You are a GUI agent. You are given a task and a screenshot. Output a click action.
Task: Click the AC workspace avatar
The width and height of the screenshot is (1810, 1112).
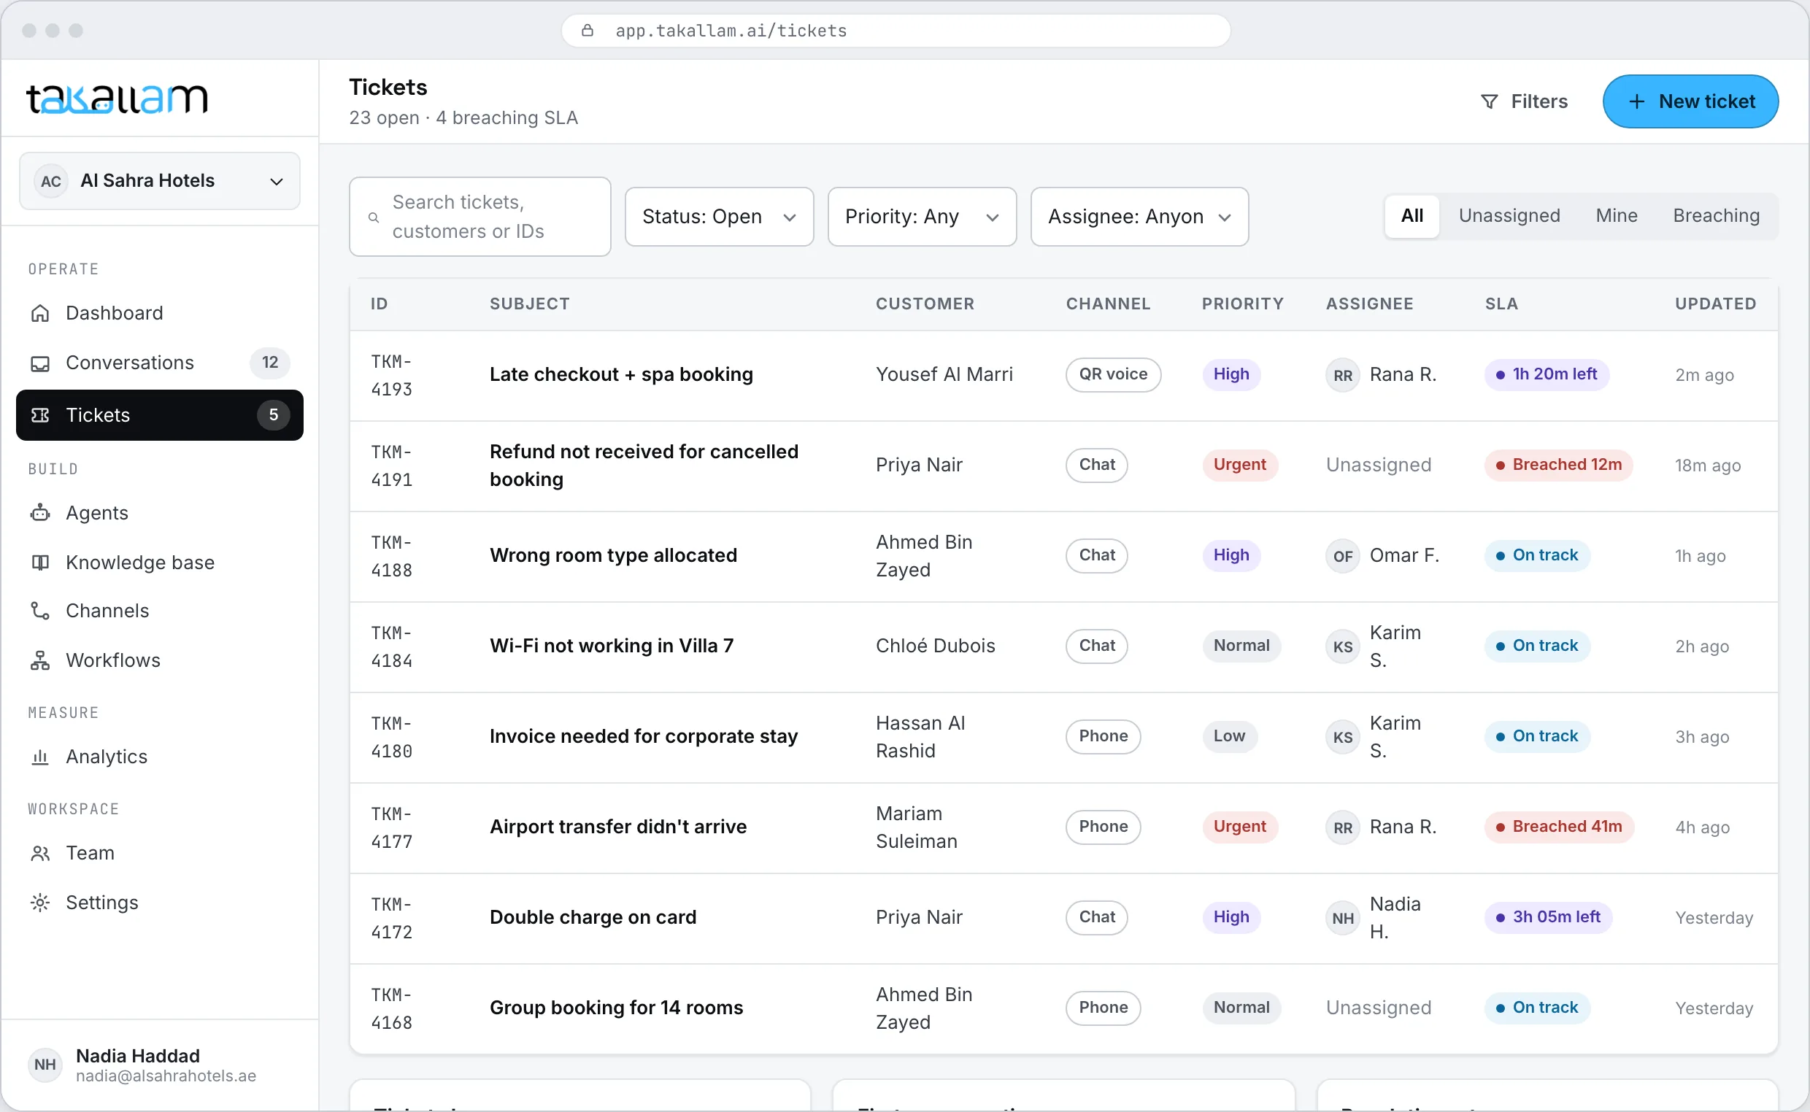tap(51, 181)
